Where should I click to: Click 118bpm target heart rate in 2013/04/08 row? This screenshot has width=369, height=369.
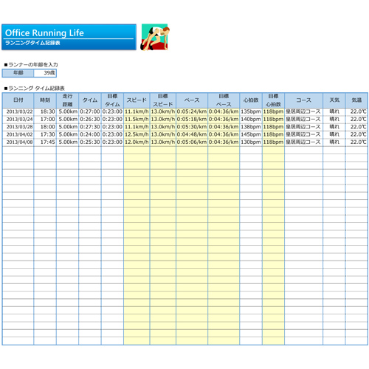point(273,142)
